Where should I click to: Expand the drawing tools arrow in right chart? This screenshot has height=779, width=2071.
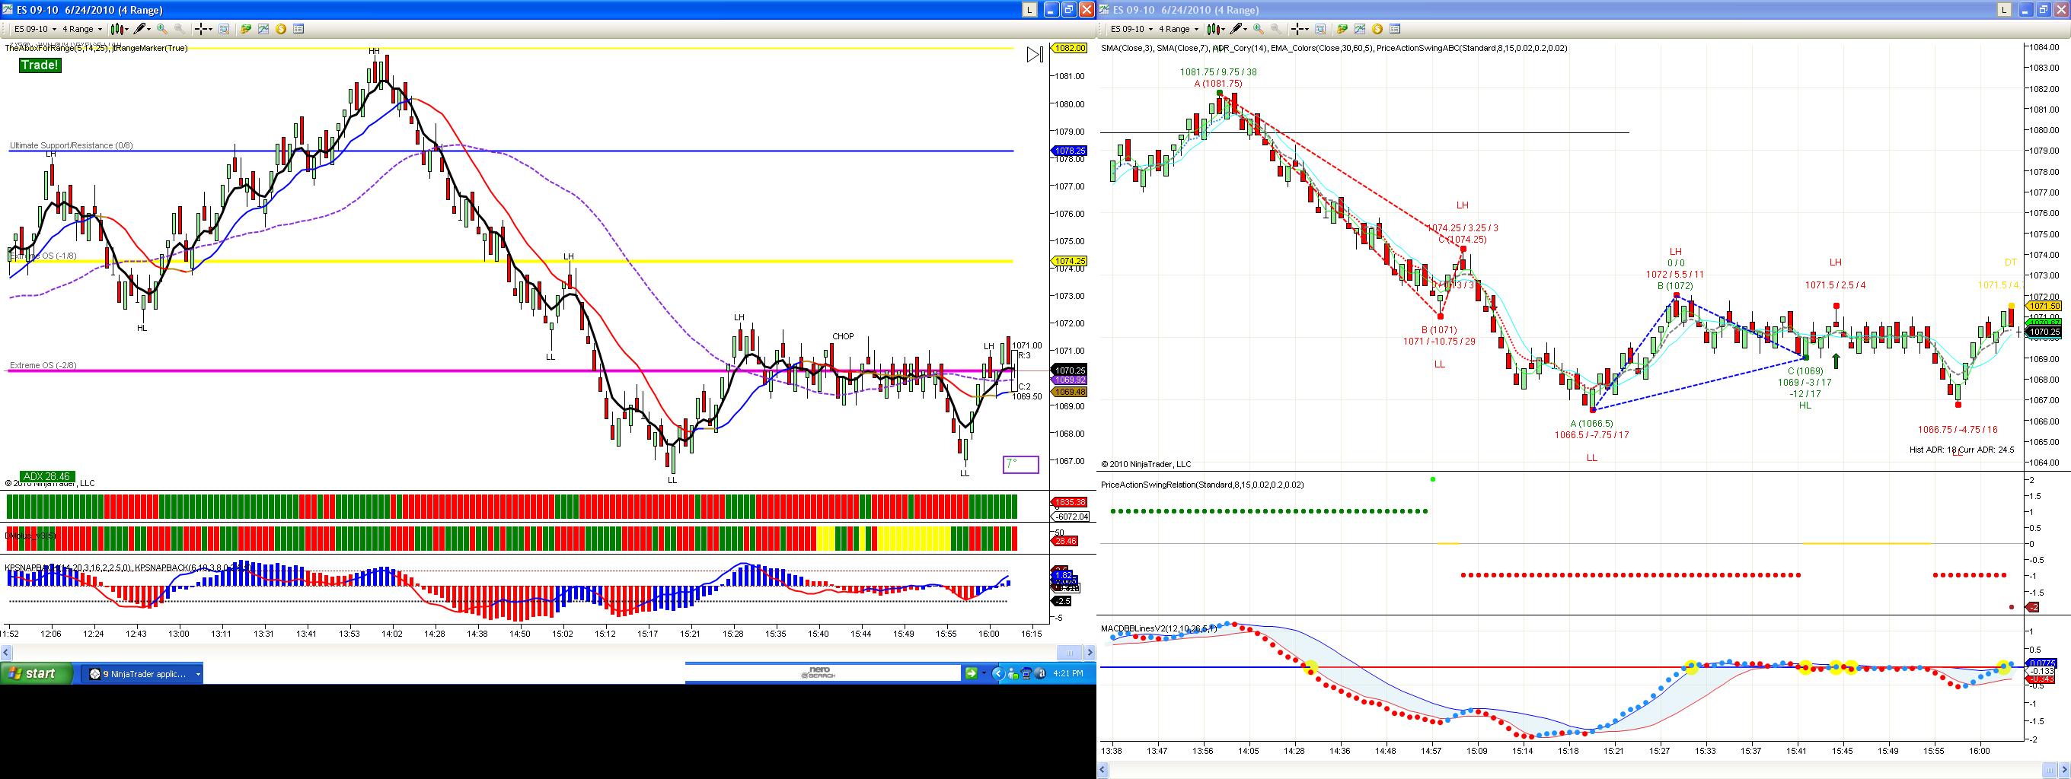[1246, 29]
